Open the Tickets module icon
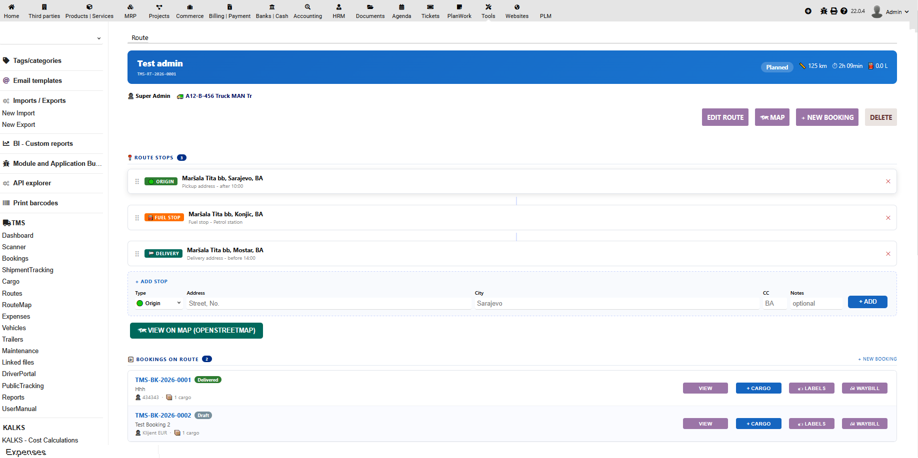Viewport: 918px width, 458px height. pyautogui.click(x=430, y=7)
